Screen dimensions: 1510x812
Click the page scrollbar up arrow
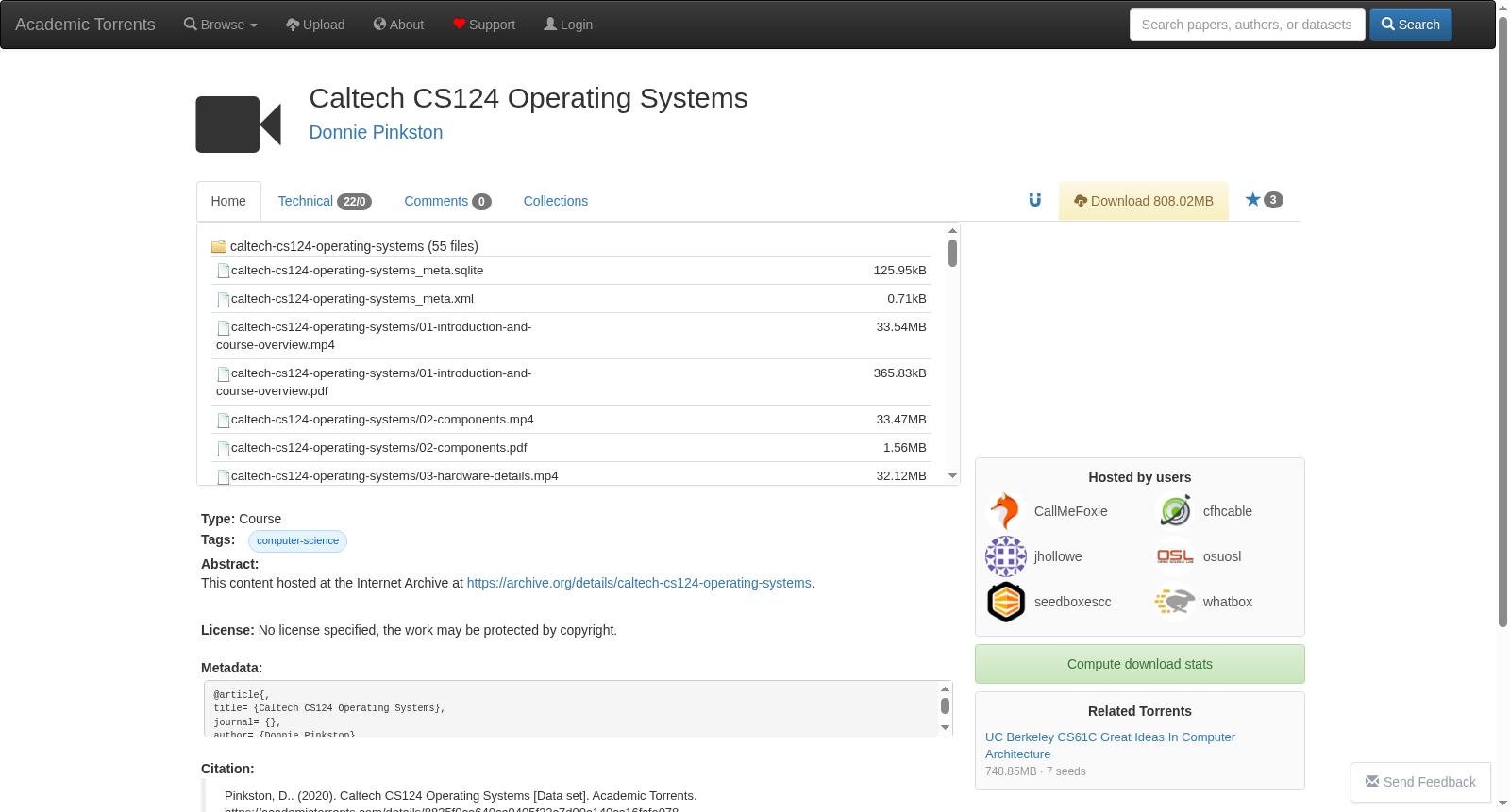pyautogui.click(x=1502, y=8)
